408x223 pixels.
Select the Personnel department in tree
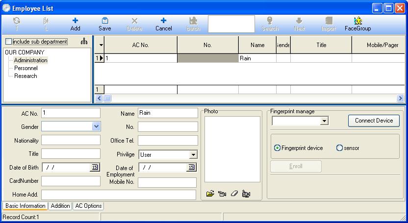[26, 68]
